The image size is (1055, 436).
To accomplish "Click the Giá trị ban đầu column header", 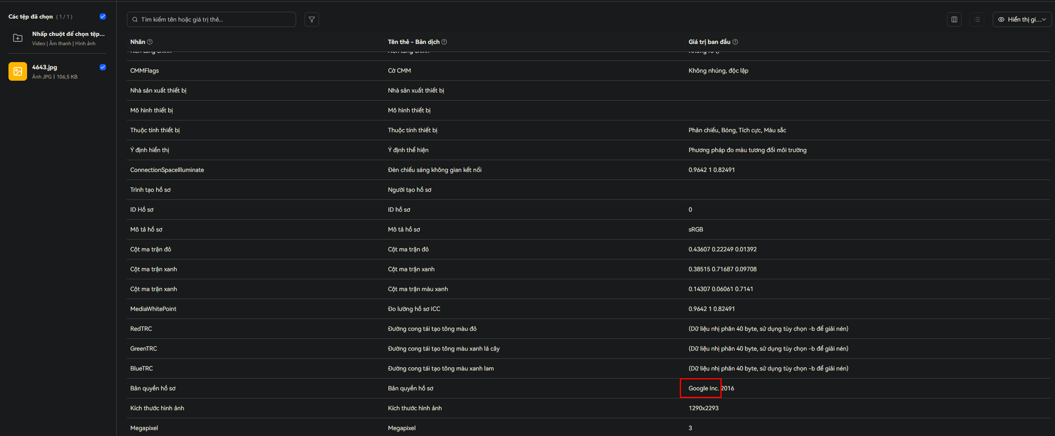I will [709, 42].
